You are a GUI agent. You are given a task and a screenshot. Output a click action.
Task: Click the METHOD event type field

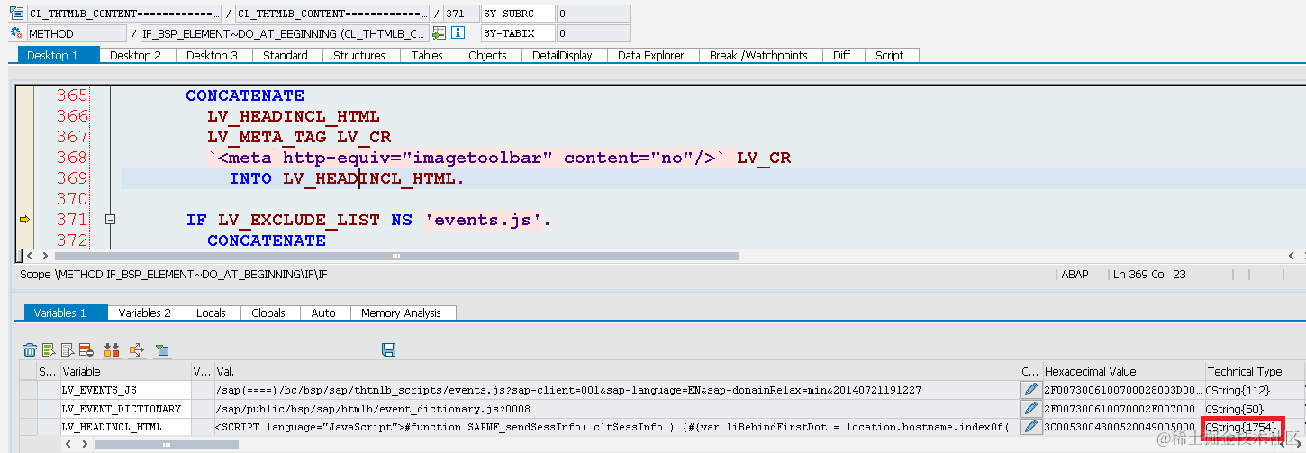pos(77,33)
